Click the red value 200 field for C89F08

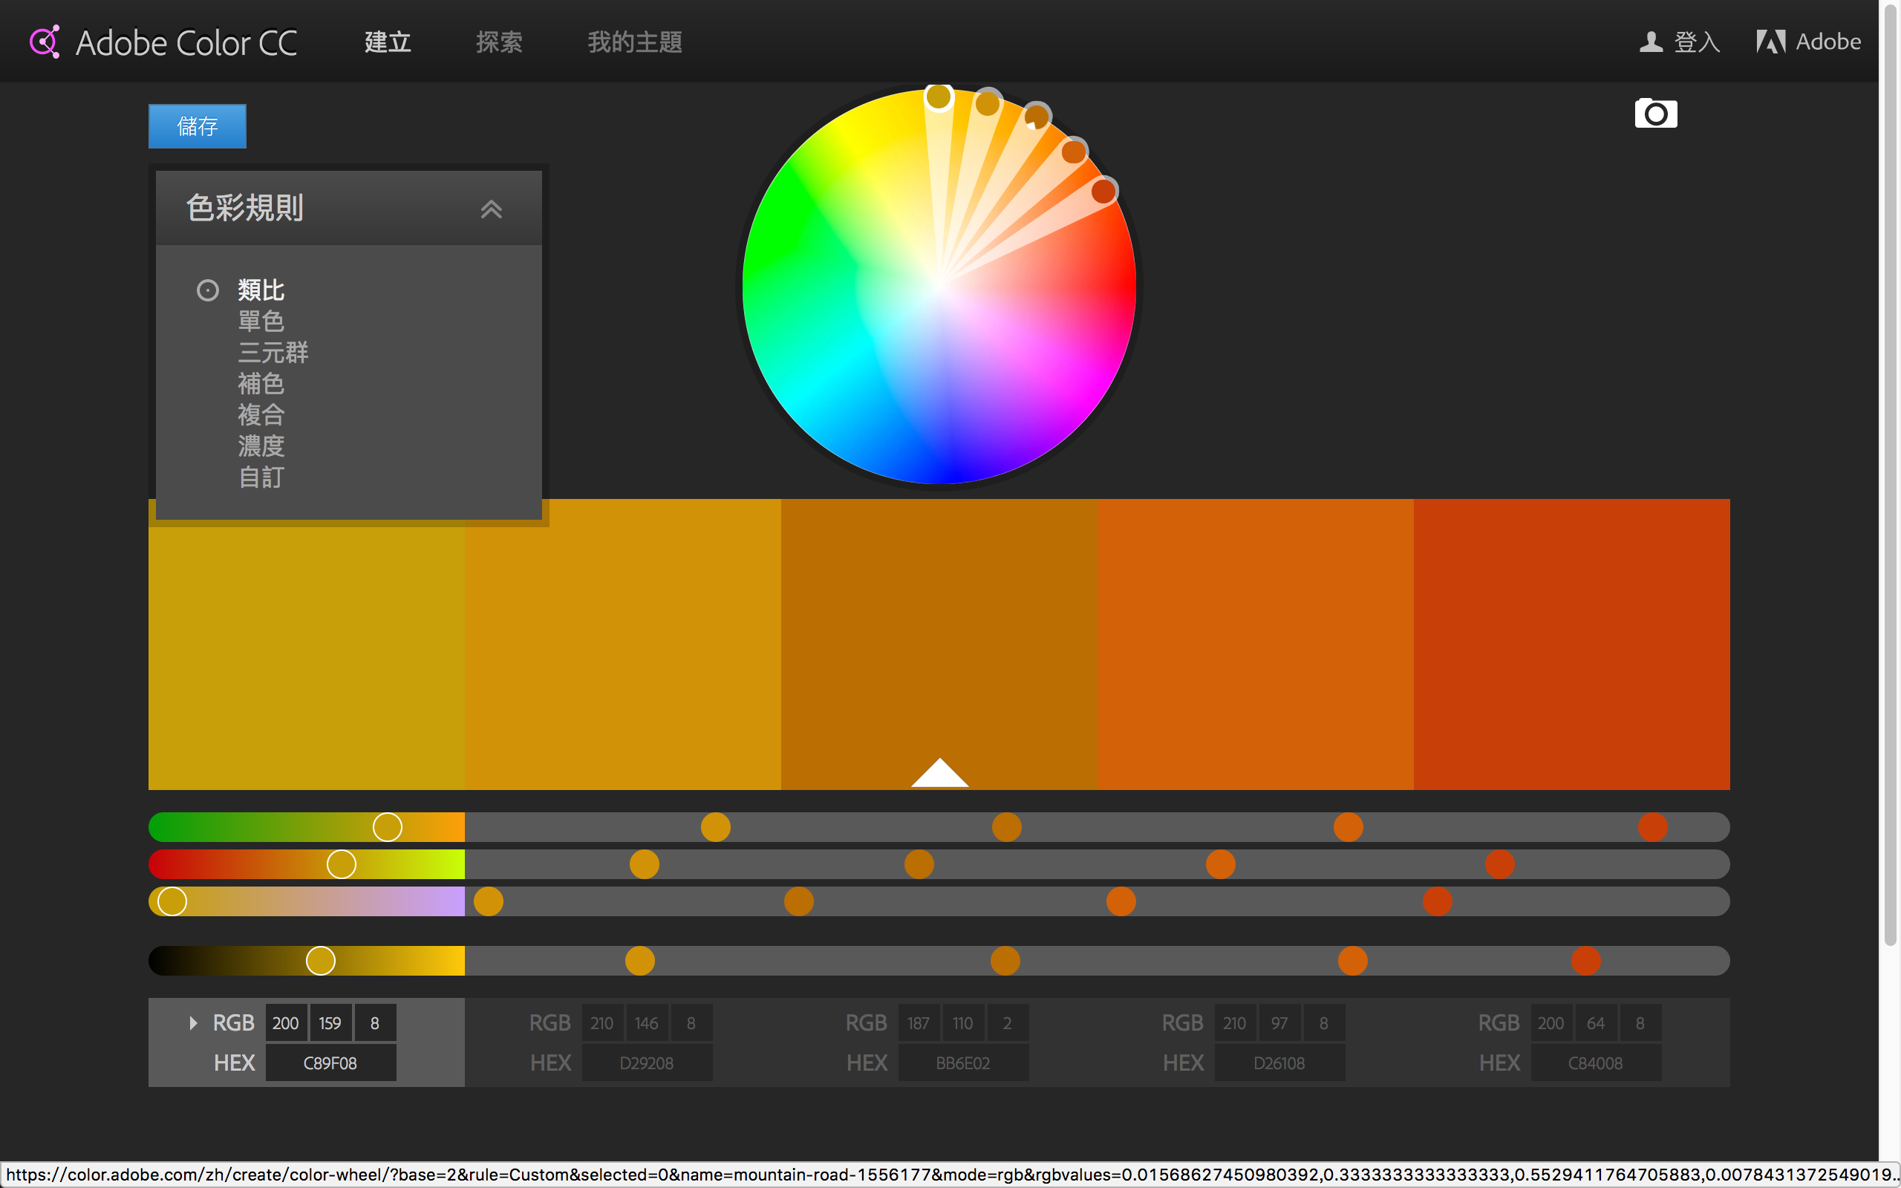click(x=286, y=1023)
